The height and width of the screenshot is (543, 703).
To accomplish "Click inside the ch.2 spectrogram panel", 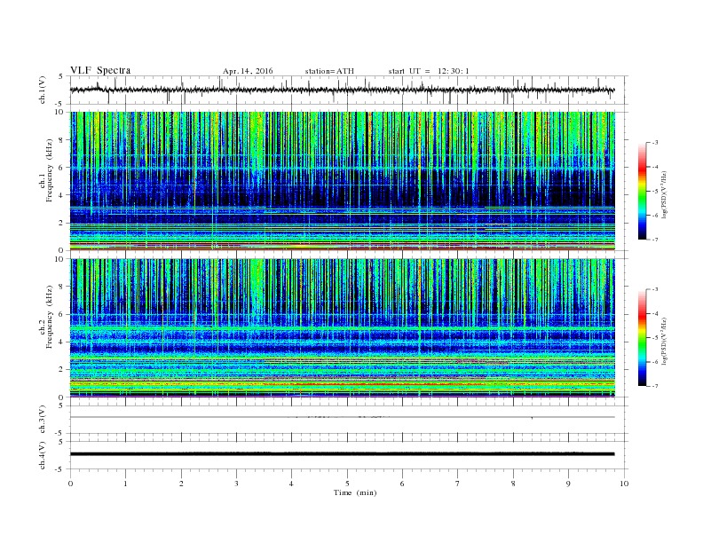I will (343, 327).
